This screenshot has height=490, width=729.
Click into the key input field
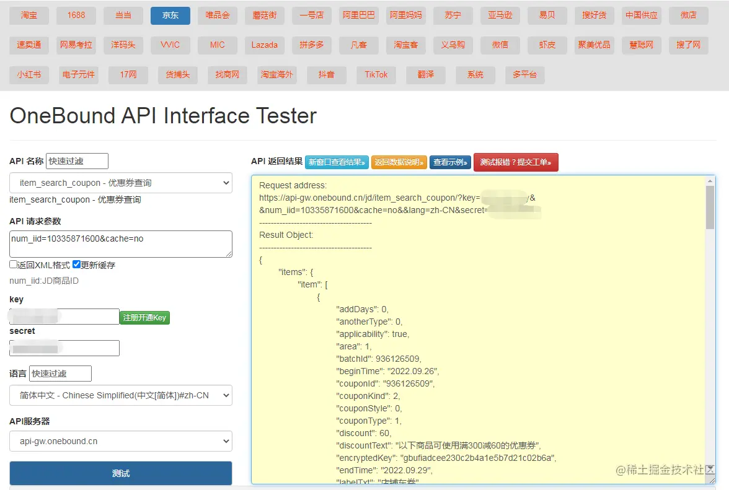(64, 317)
